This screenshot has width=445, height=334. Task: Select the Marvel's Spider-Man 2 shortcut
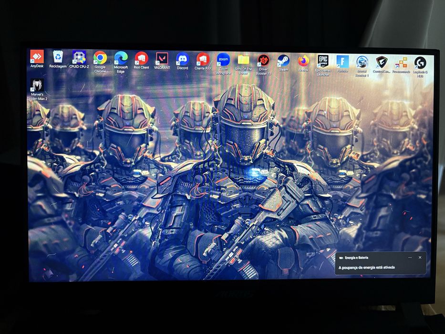37,90
